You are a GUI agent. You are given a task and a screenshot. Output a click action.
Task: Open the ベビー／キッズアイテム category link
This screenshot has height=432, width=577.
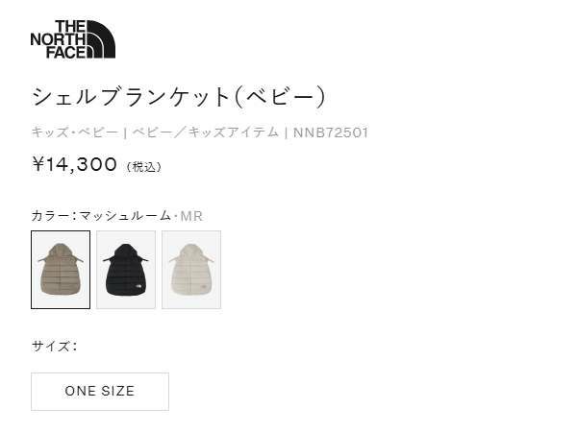[206, 132]
